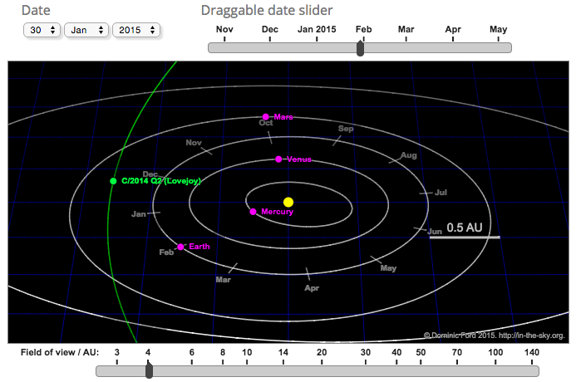
Task: Click the Venus planet marker
Action: 279,159
